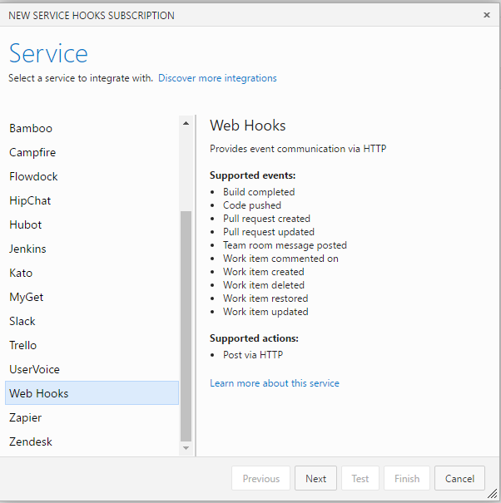Click the 'Work item deleted' text

(264, 285)
